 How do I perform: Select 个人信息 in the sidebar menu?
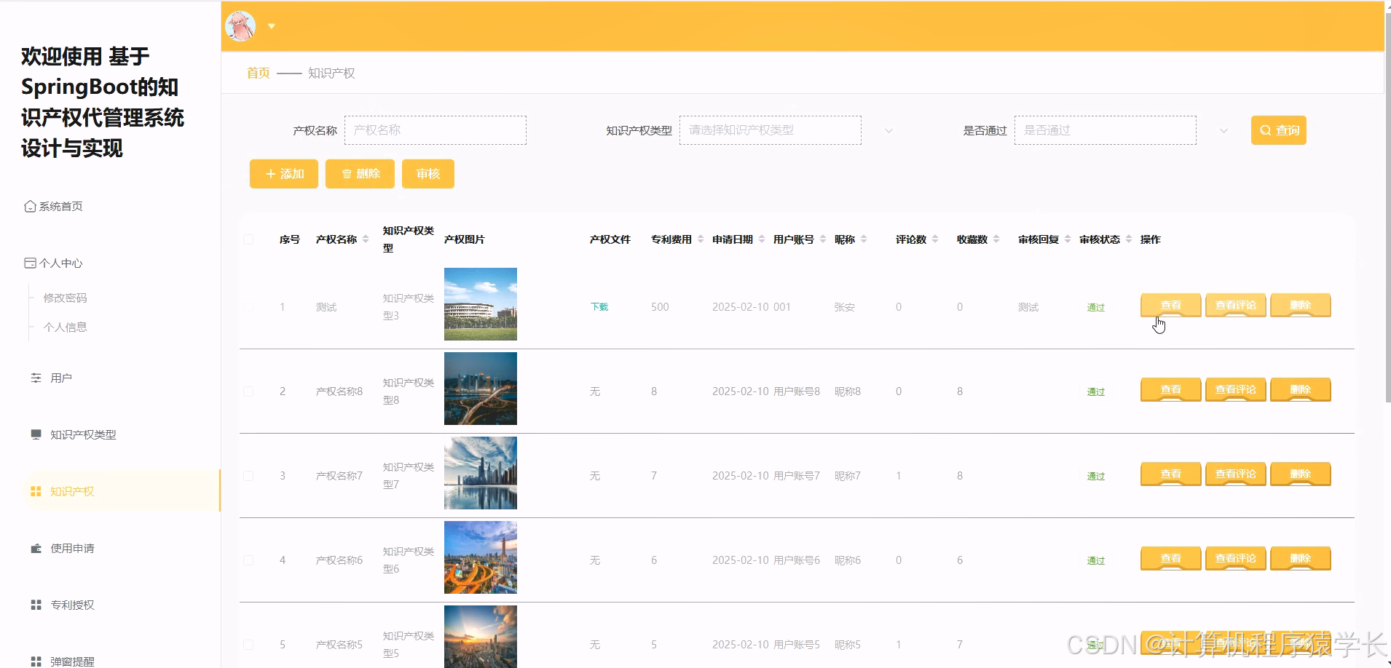coord(66,326)
